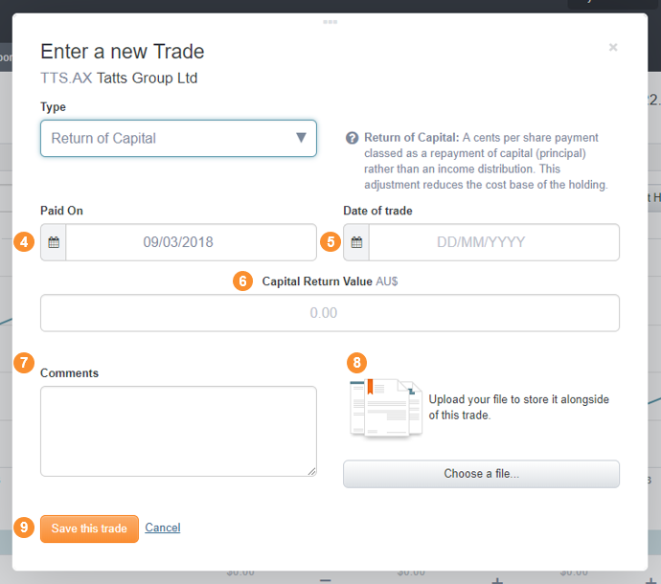Click the orange step 4 marker

24,242
